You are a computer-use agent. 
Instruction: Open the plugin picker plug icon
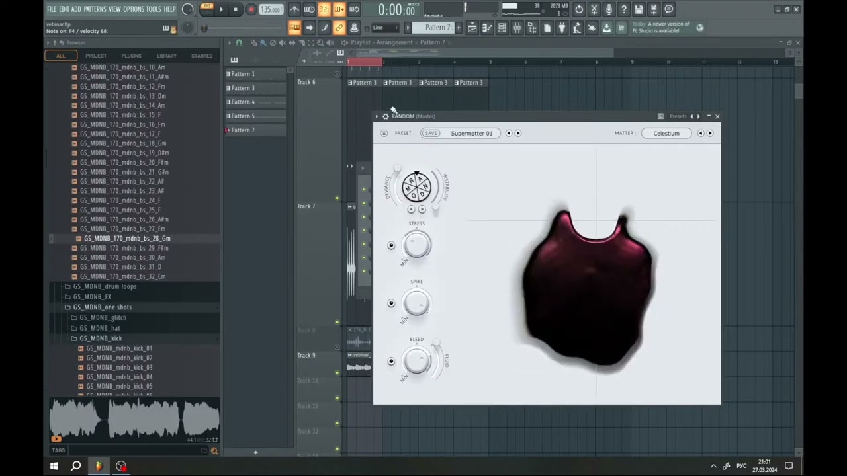[x=562, y=28]
